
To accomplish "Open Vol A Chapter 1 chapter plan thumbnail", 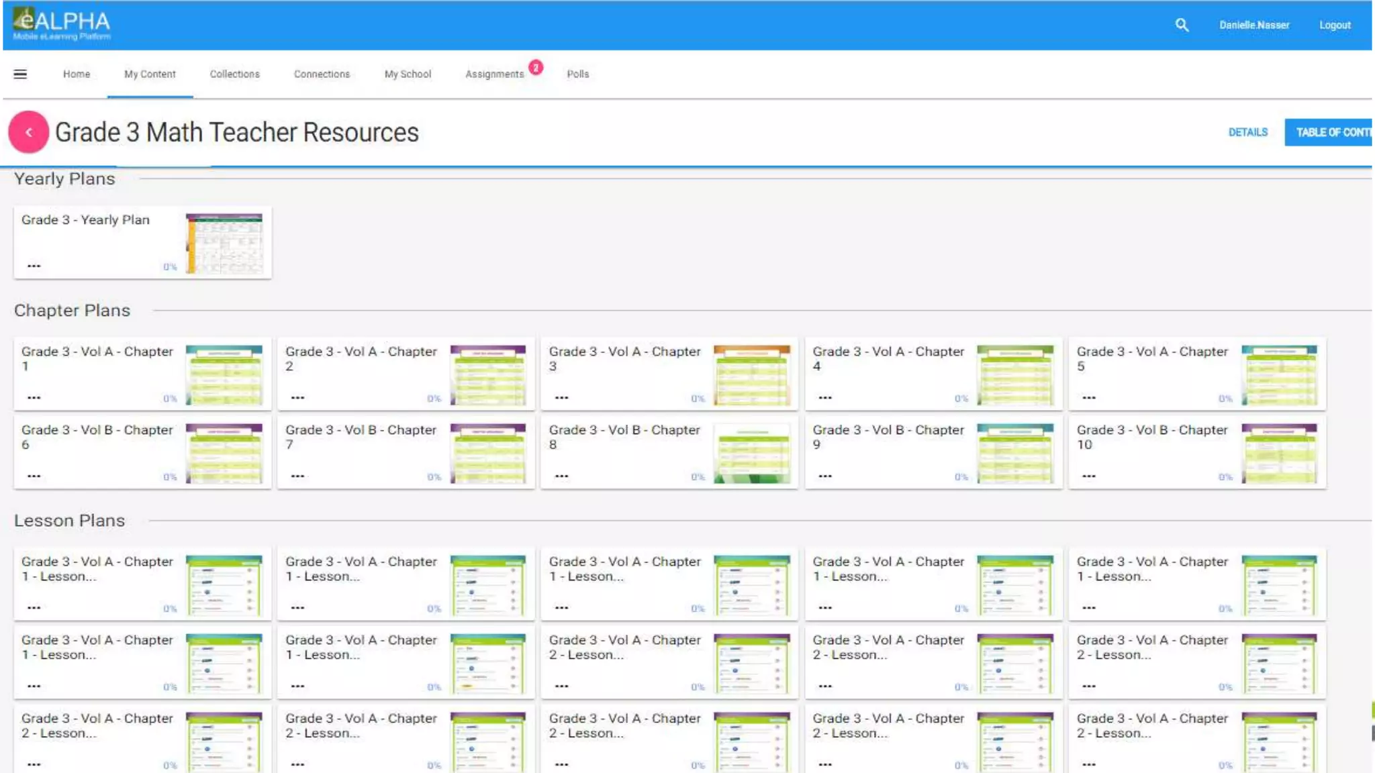I will pyautogui.click(x=224, y=374).
